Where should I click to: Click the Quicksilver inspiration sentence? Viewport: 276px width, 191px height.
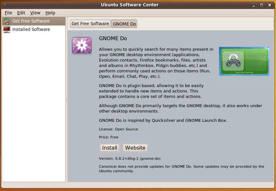pyautogui.click(x=163, y=120)
